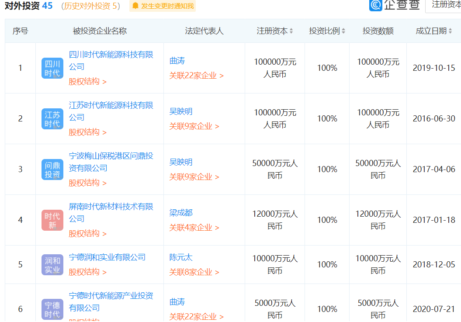Click the 江苏时代 company logo icon
Image resolution: width=461 pixels, height=322 pixels.
coord(52,119)
